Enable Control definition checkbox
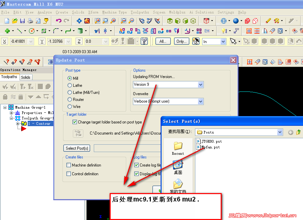 [68, 174]
